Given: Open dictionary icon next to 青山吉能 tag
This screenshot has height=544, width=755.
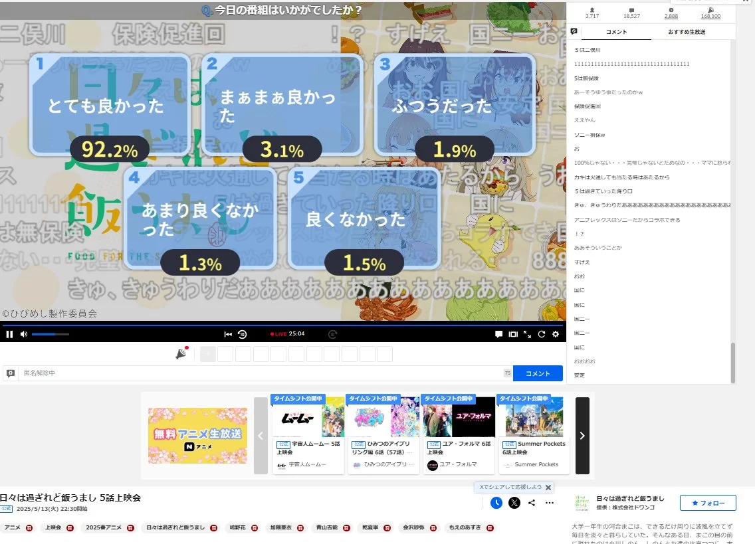Looking at the screenshot, I should [x=347, y=528].
